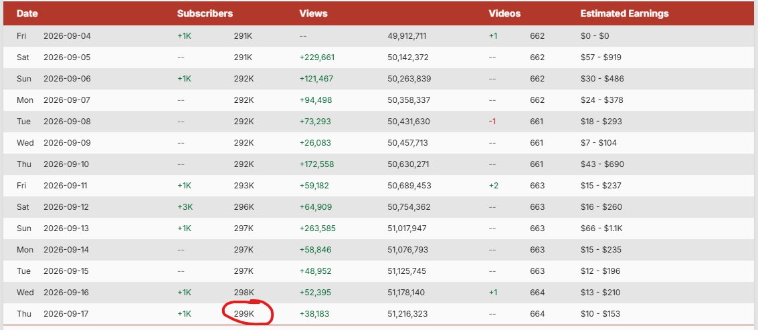Click the Date column header
The width and height of the screenshot is (758, 330).
pyautogui.click(x=27, y=13)
